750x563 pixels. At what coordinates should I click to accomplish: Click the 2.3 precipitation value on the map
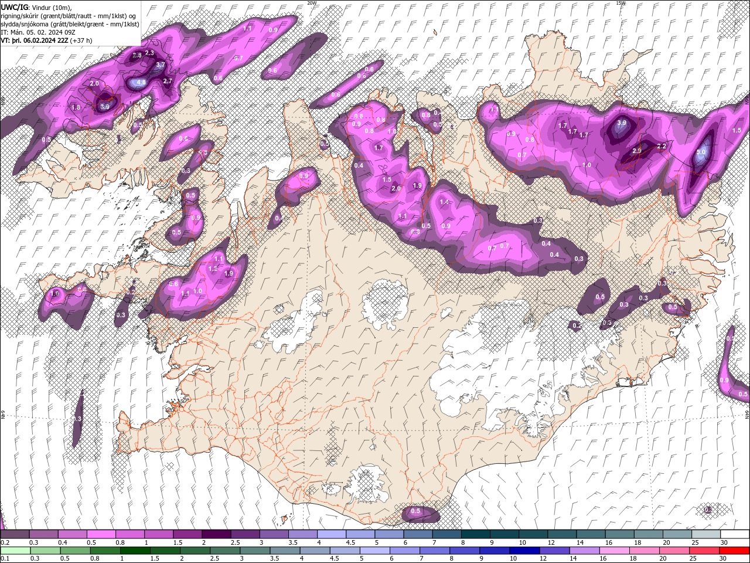click(149, 53)
